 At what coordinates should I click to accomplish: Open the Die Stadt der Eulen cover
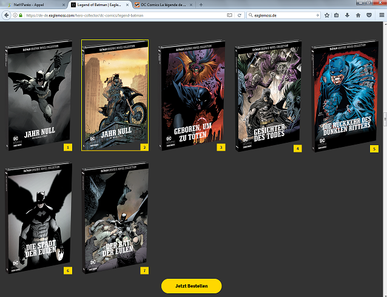click(39, 218)
